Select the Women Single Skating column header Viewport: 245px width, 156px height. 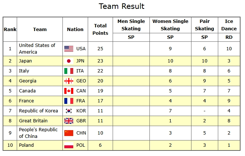pyautogui.click(x=170, y=25)
